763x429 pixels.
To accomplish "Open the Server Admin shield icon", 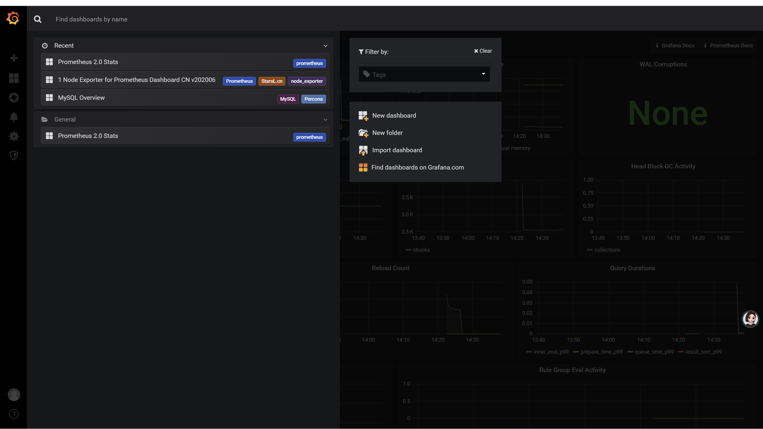I will (14, 156).
